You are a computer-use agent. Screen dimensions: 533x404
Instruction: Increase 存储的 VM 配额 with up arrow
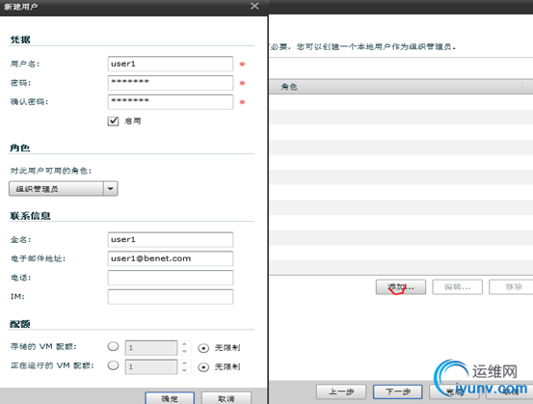click(184, 344)
